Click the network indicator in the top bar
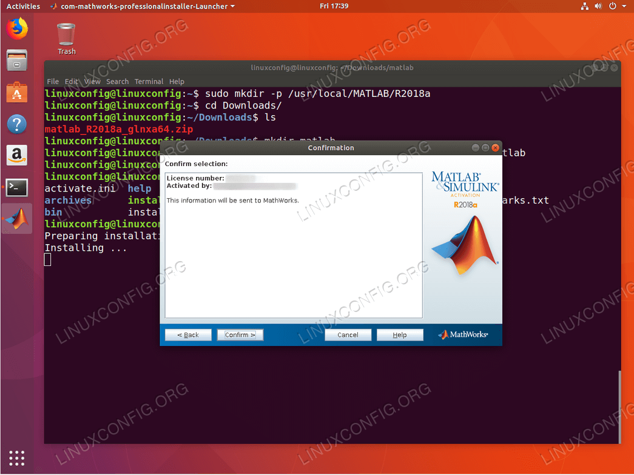 584,6
